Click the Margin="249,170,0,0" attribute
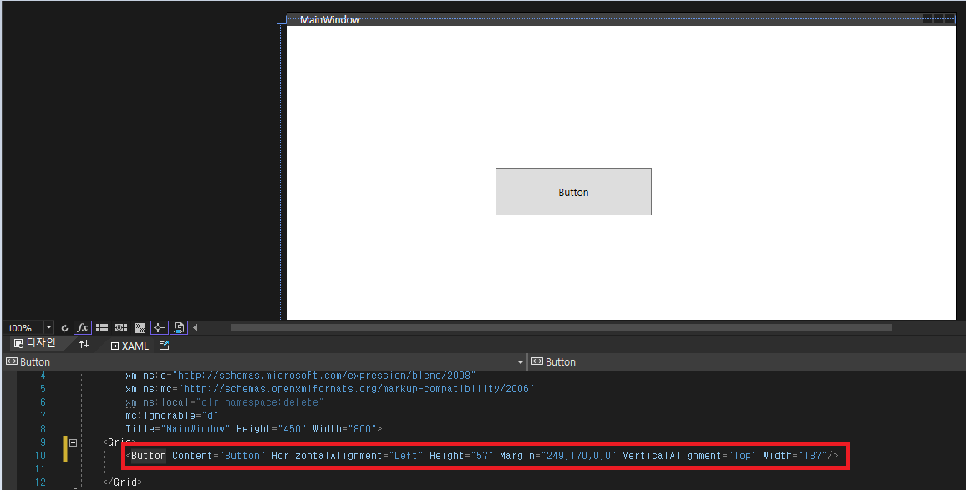This screenshot has width=966, height=490. point(557,456)
